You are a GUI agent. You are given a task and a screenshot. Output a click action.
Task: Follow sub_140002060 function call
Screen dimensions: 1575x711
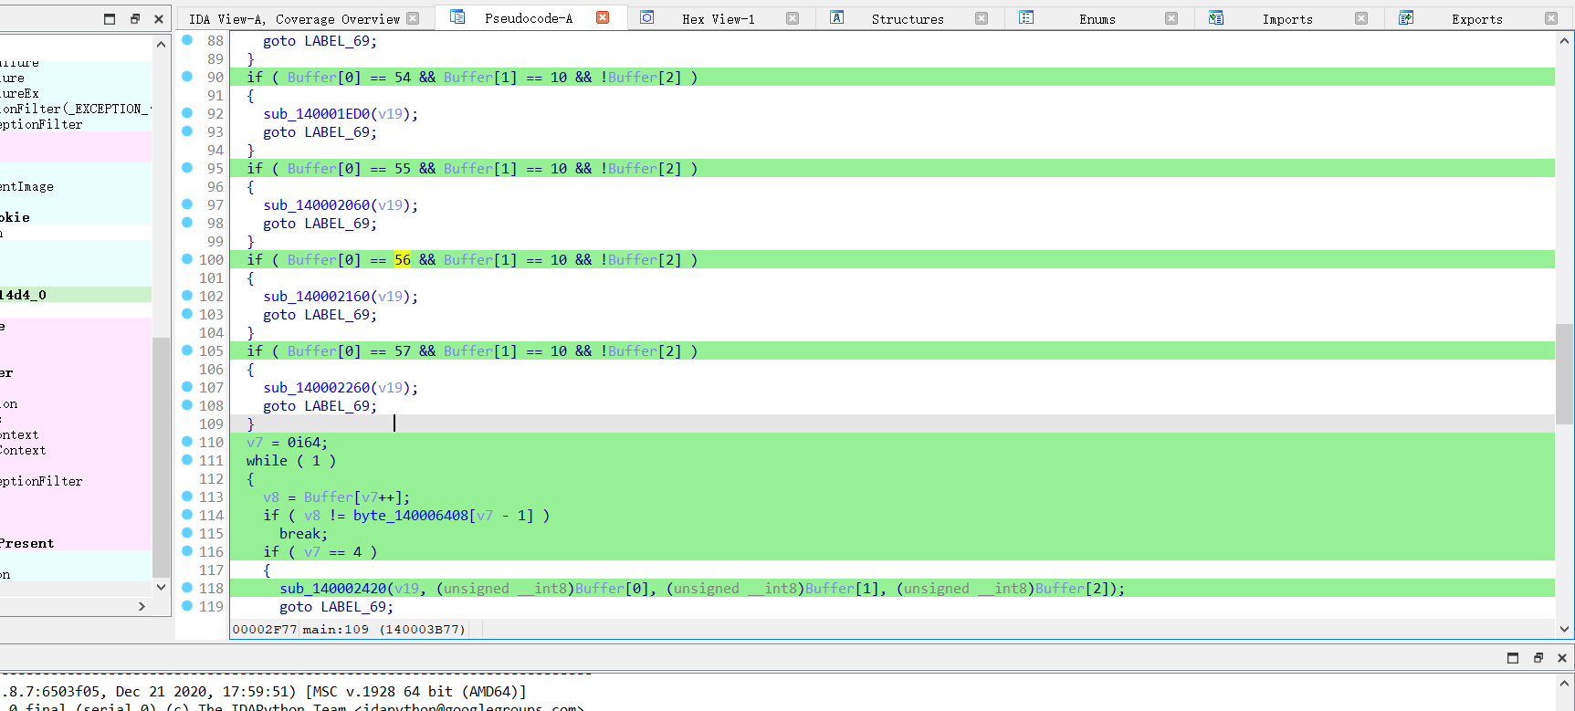pyautogui.click(x=317, y=205)
